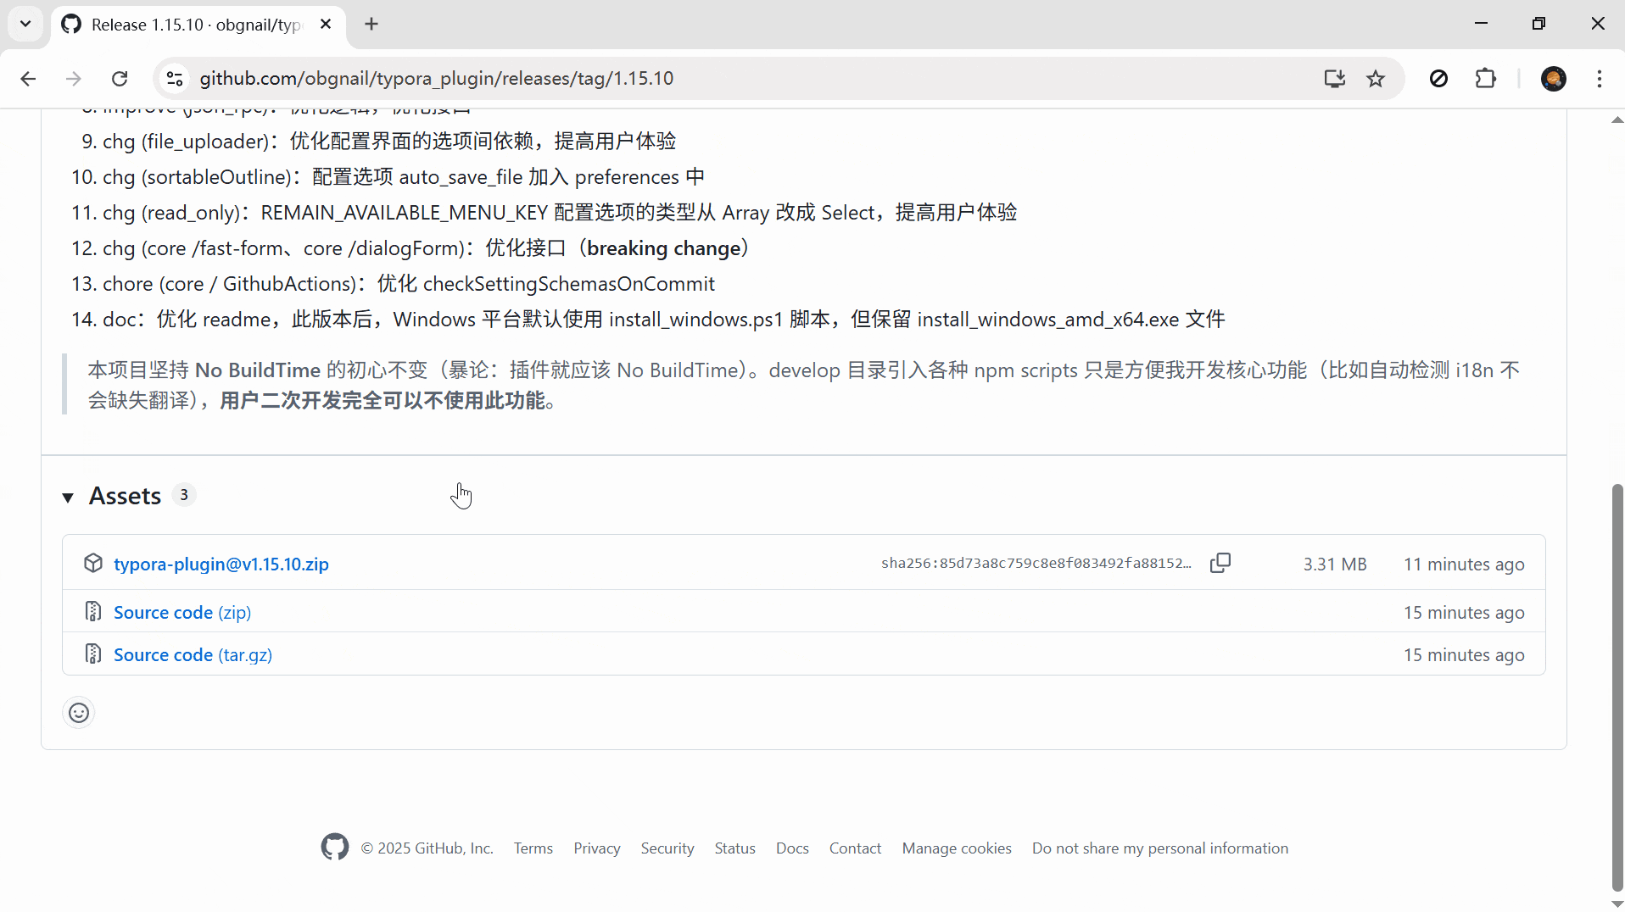This screenshot has width=1625, height=912.
Task: Open the Chrome three-dot menu
Action: click(1600, 79)
